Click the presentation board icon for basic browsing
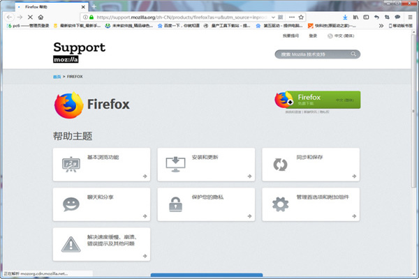Image resolution: width=419 pixels, height=279 pixels. [x=71, y=165]
